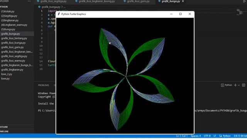Click the Python Turtle Graphics feather icon

[x=59, y=14]
